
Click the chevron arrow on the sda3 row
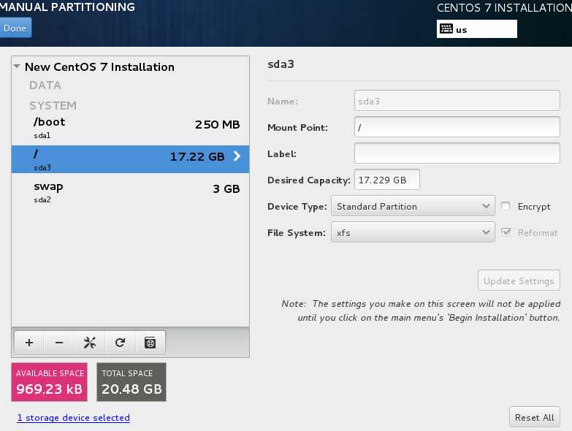(237, 156)
